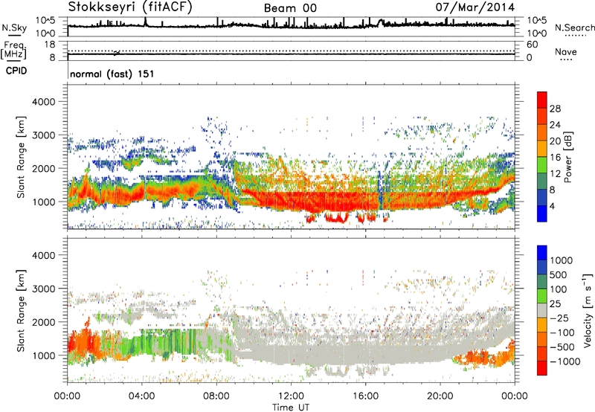Click the Nave legend label
The height and width of the screenshot is (412, 595).
point(566,51)
